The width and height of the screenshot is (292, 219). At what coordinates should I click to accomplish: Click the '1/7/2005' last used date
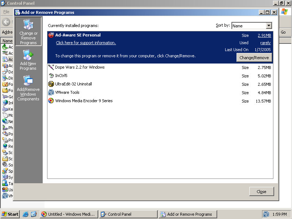262,50
